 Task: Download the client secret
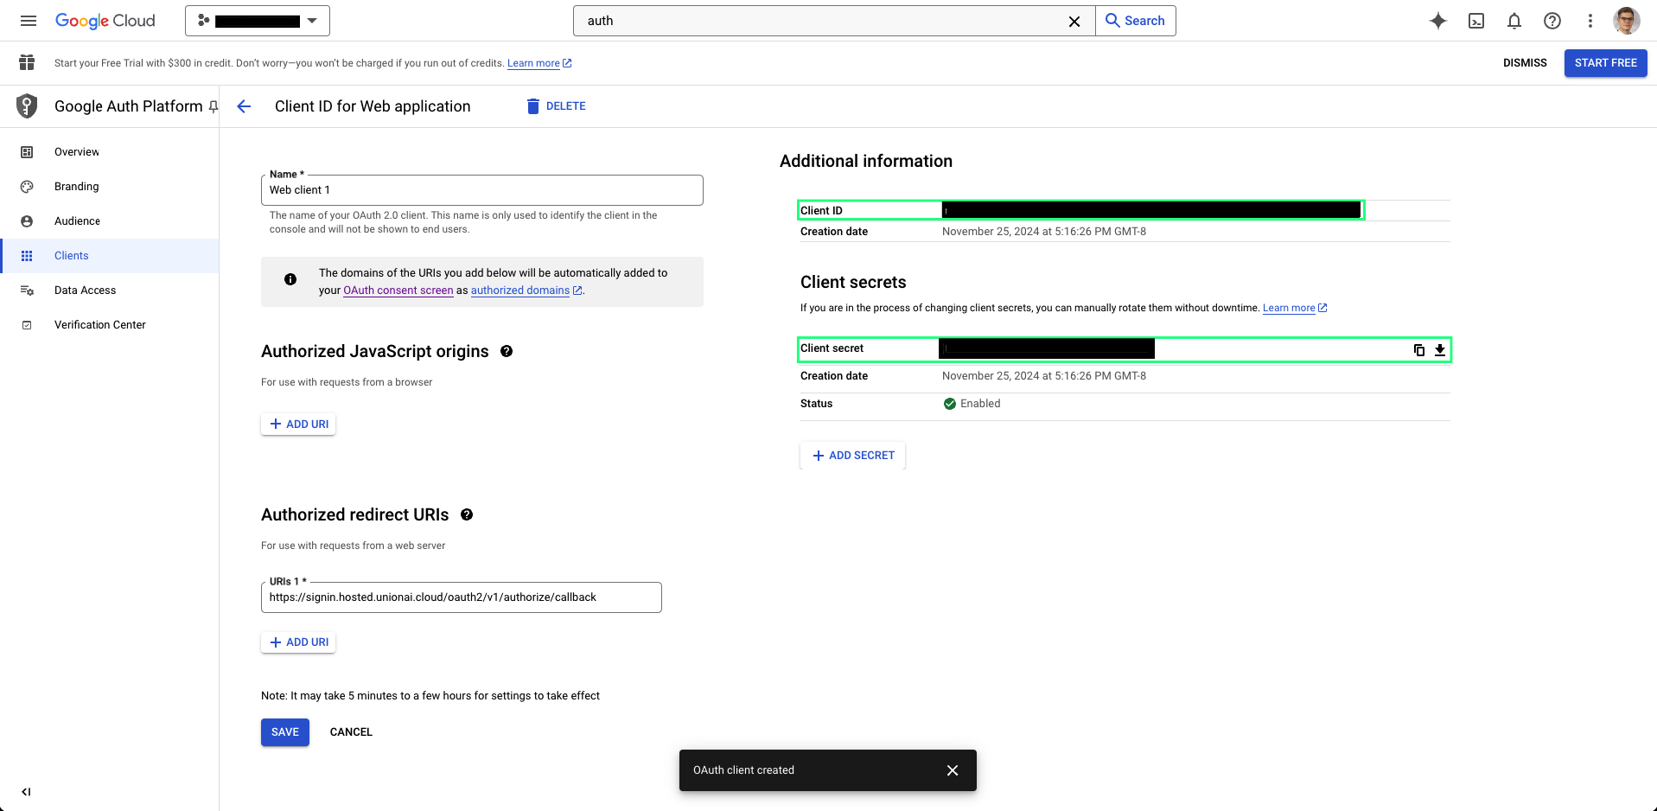coord(1439,350)
